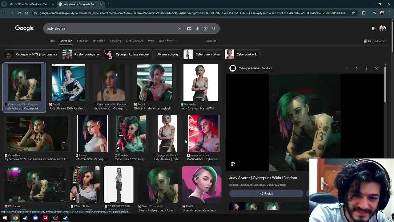Open Daha Fazla Bilgi copyright link
Image resolution: width=394 pixels, height=222 pixels.
pos(276,185)
